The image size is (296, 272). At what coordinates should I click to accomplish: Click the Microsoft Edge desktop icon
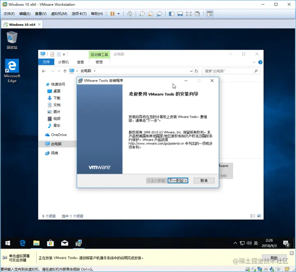(x=12, y=71)
